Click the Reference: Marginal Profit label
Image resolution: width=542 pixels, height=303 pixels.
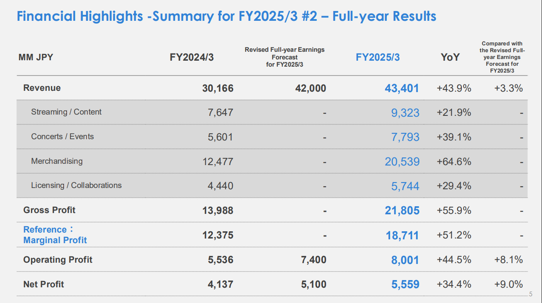pos(55,235)
